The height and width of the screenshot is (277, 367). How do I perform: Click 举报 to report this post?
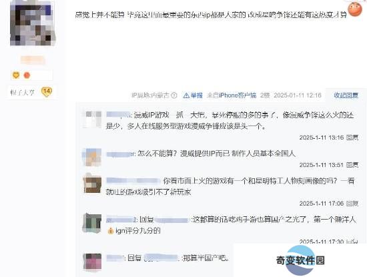pyautogui.click(x=196, y=95)
